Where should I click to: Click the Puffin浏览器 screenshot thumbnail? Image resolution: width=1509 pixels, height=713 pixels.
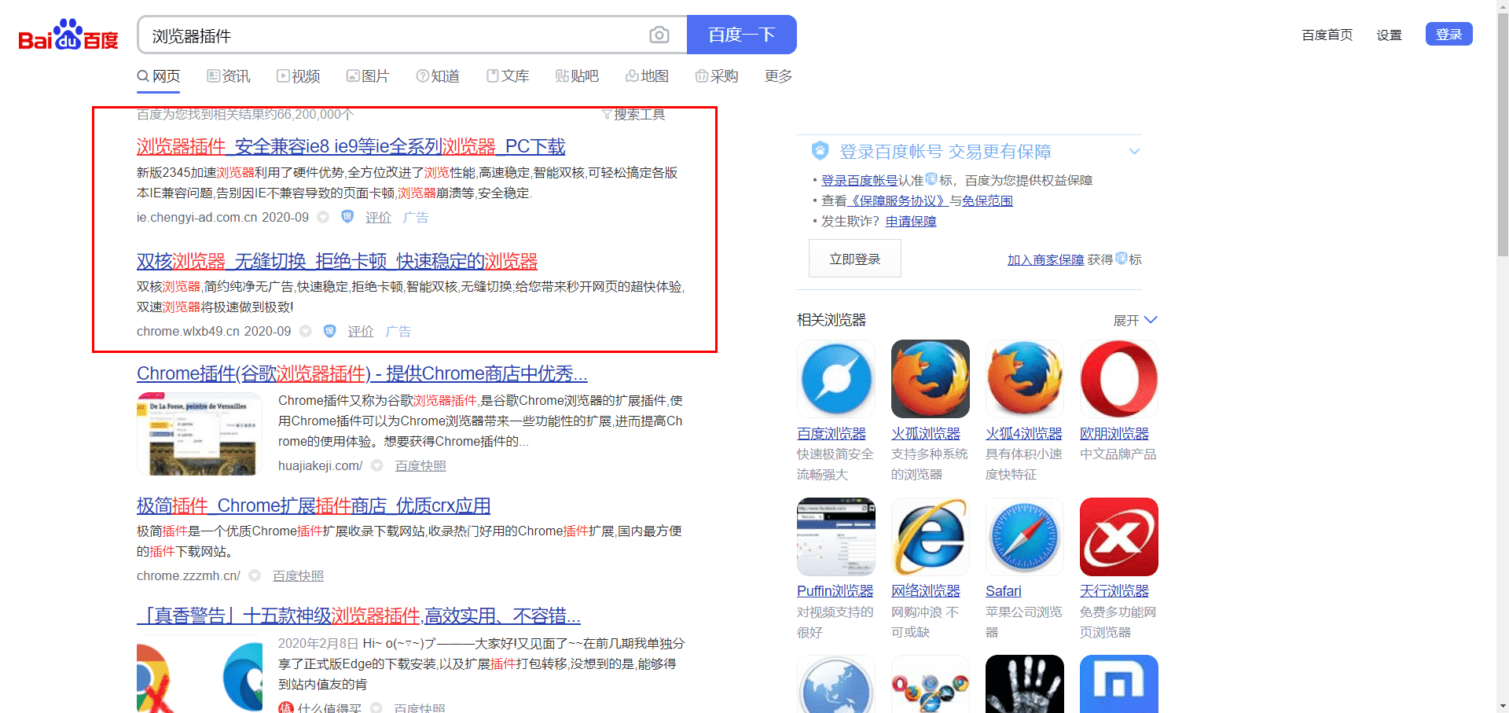(x=836, y=537)
